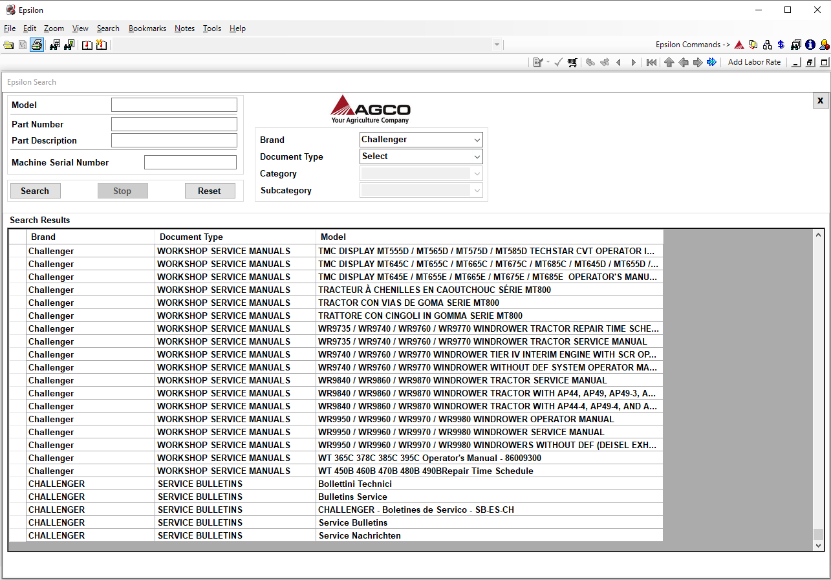
Task: Click the Machine Serial Number field
Action: 190,162
